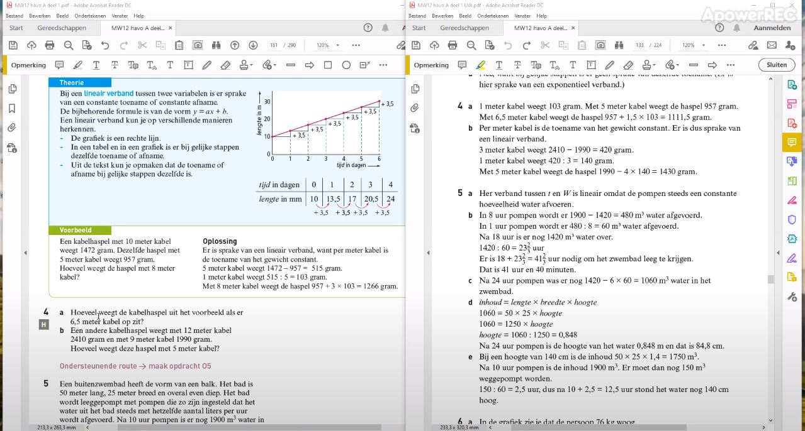Open help question icon in left window
Screen dimensions: 805x431
368,28
